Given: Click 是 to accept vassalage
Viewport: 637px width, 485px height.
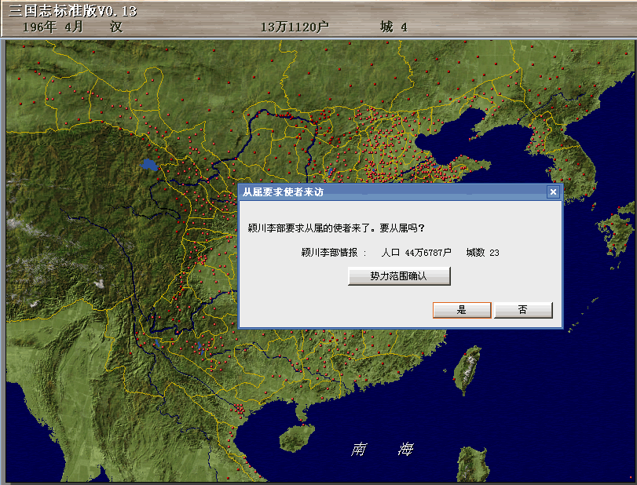Looking at the screenshot, I should (x=462, y=310).
